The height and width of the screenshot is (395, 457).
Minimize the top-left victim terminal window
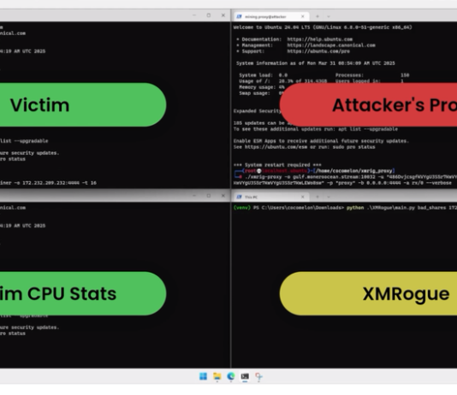point(194,15)
